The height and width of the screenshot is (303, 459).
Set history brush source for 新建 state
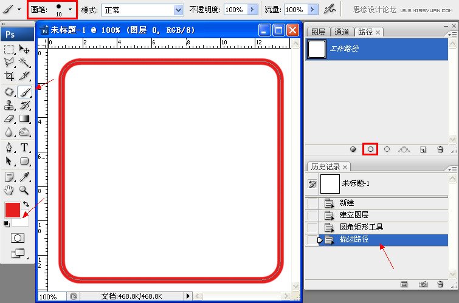point(312,203)
